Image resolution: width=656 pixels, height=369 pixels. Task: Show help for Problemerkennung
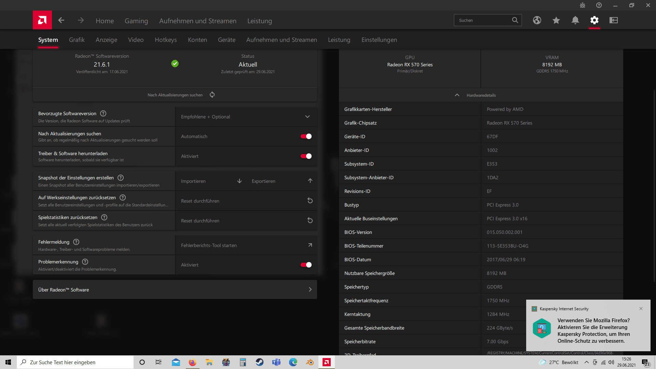[x=85, y=262]
